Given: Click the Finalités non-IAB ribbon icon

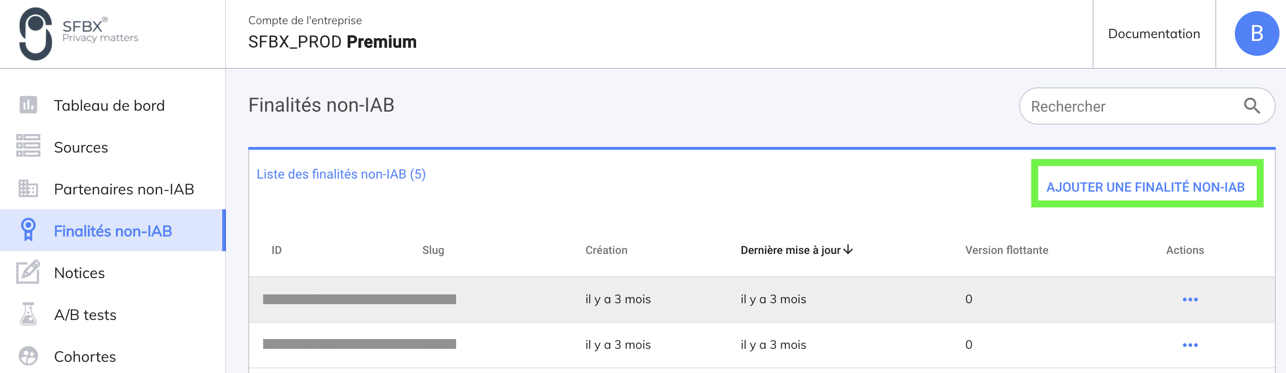Looking at the screenshot, I should [28, 230].
